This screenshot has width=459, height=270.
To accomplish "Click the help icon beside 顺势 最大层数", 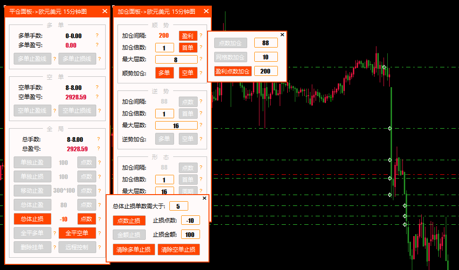I will point(201,60).
